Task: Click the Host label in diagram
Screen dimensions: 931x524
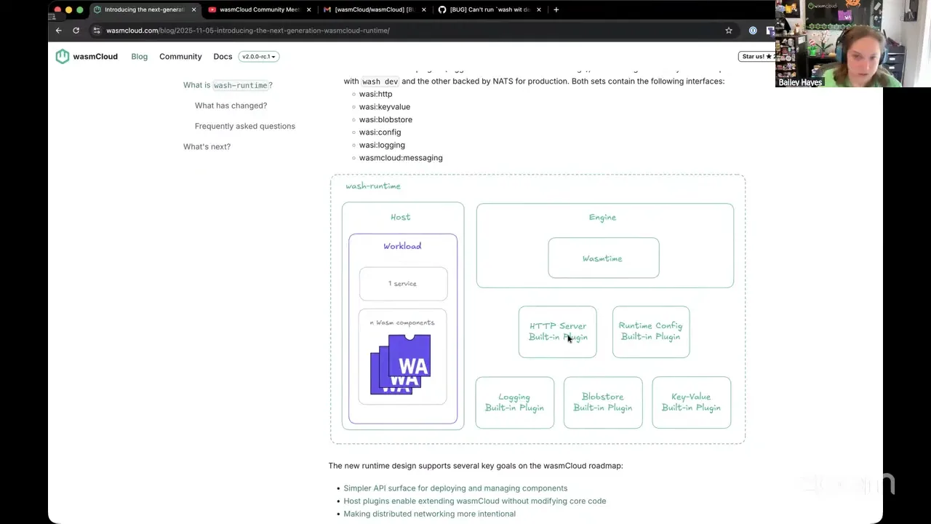Action: click(401, 217)
